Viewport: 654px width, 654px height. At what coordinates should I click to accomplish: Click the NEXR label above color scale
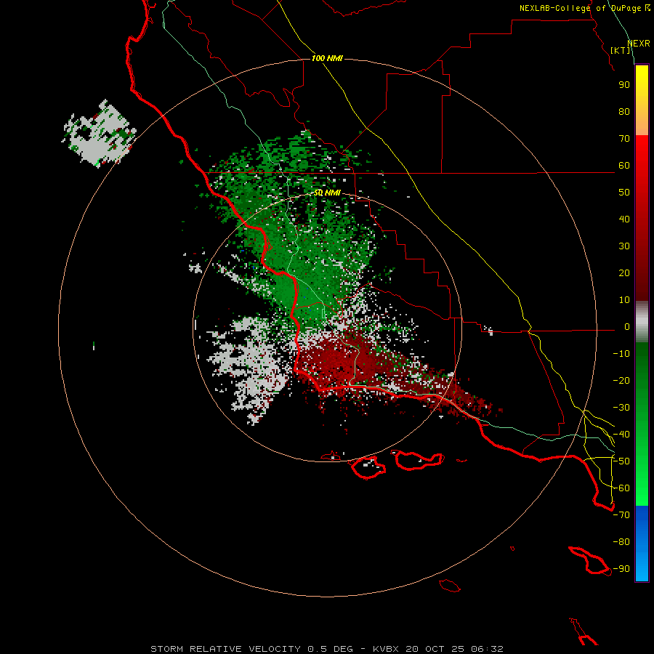639,44
